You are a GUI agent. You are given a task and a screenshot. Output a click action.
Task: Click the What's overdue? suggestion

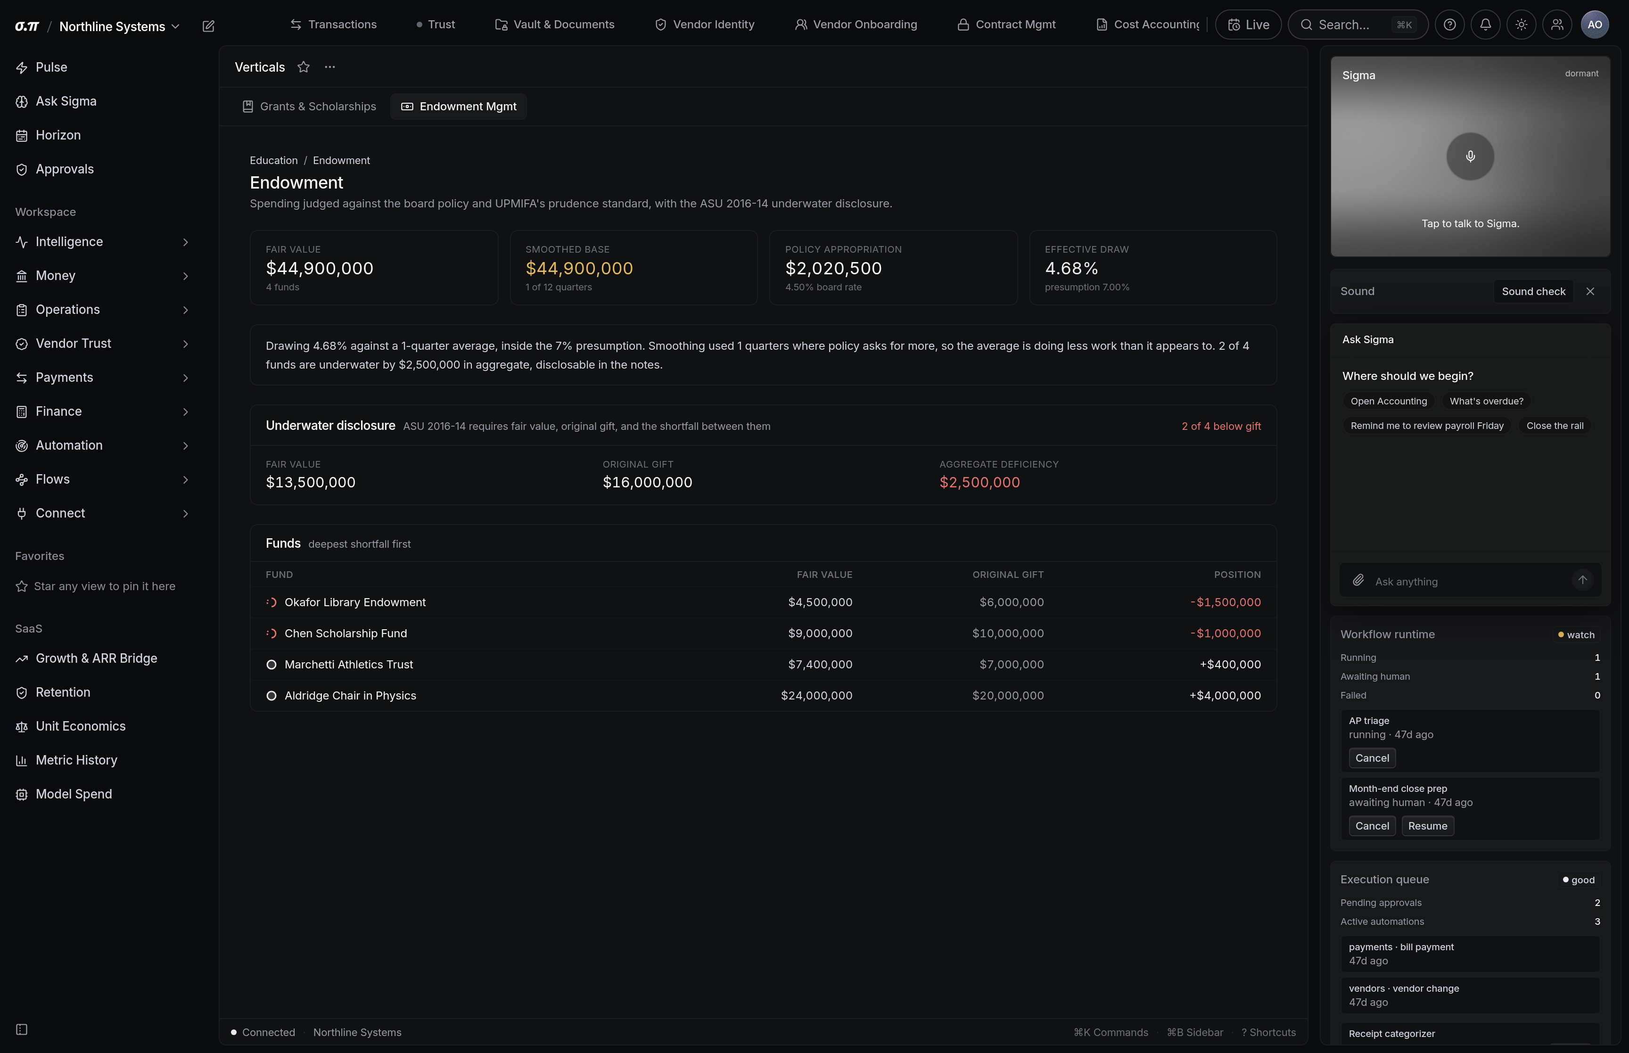point(1486,402)
